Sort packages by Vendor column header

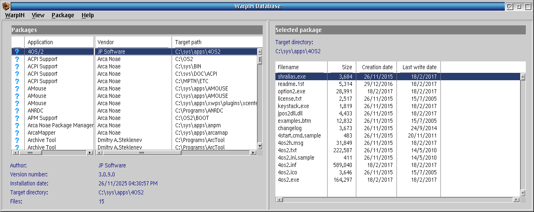pos(133,42)
